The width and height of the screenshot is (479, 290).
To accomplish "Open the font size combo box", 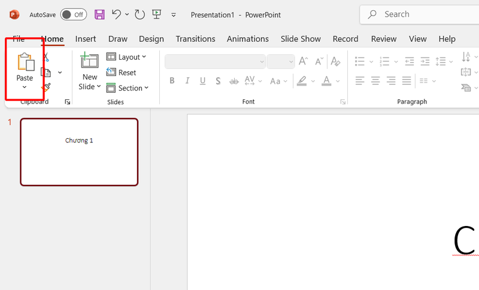I will pos(281,62).
